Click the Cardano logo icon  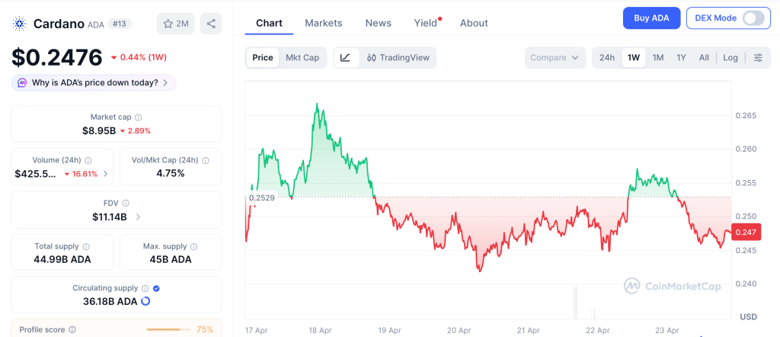tap(20, 24)
